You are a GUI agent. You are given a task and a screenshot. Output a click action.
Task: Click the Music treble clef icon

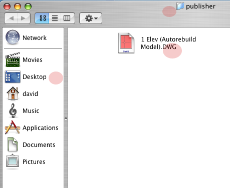pyautogui.click(x=13, y=110)
